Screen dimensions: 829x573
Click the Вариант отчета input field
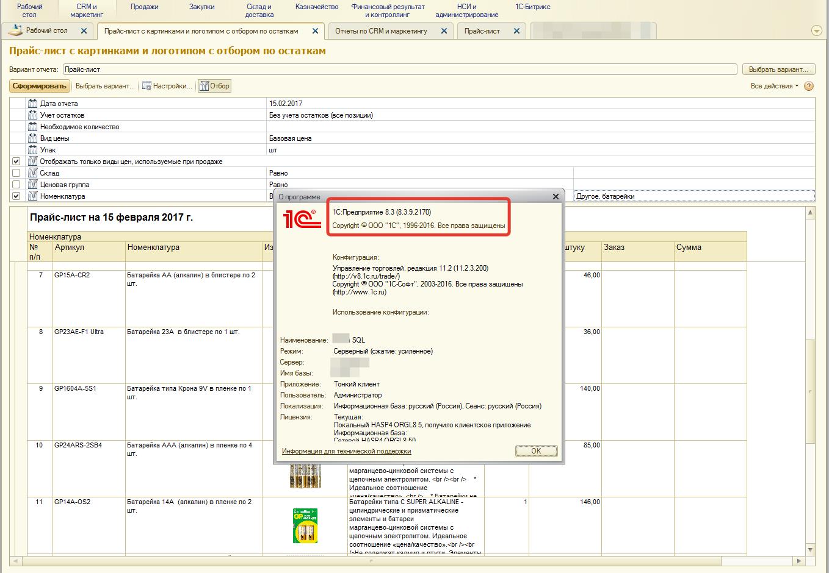click(x=399, y=69)
